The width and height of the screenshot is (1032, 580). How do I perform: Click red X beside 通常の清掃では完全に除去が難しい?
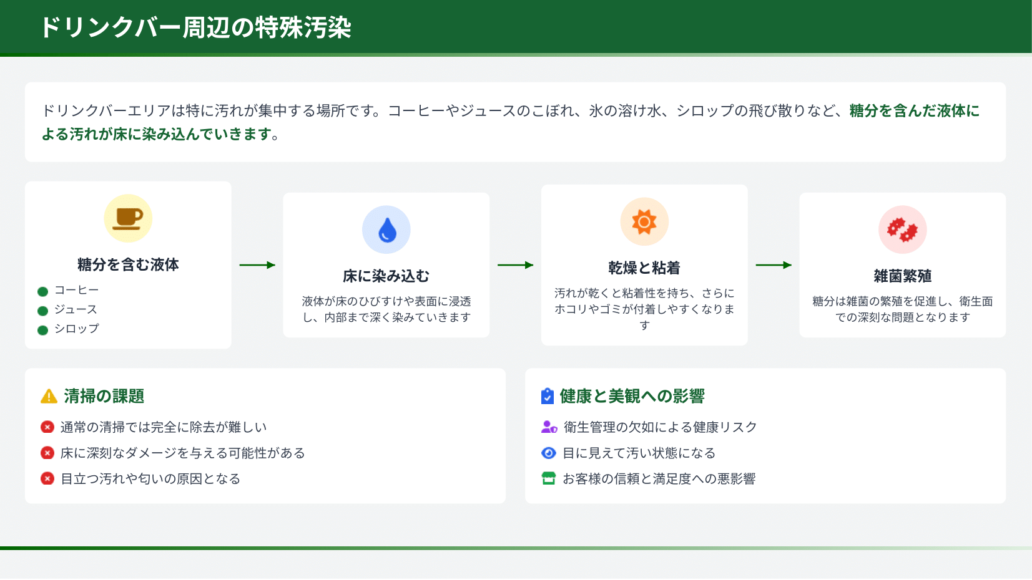tap(47, 427)
